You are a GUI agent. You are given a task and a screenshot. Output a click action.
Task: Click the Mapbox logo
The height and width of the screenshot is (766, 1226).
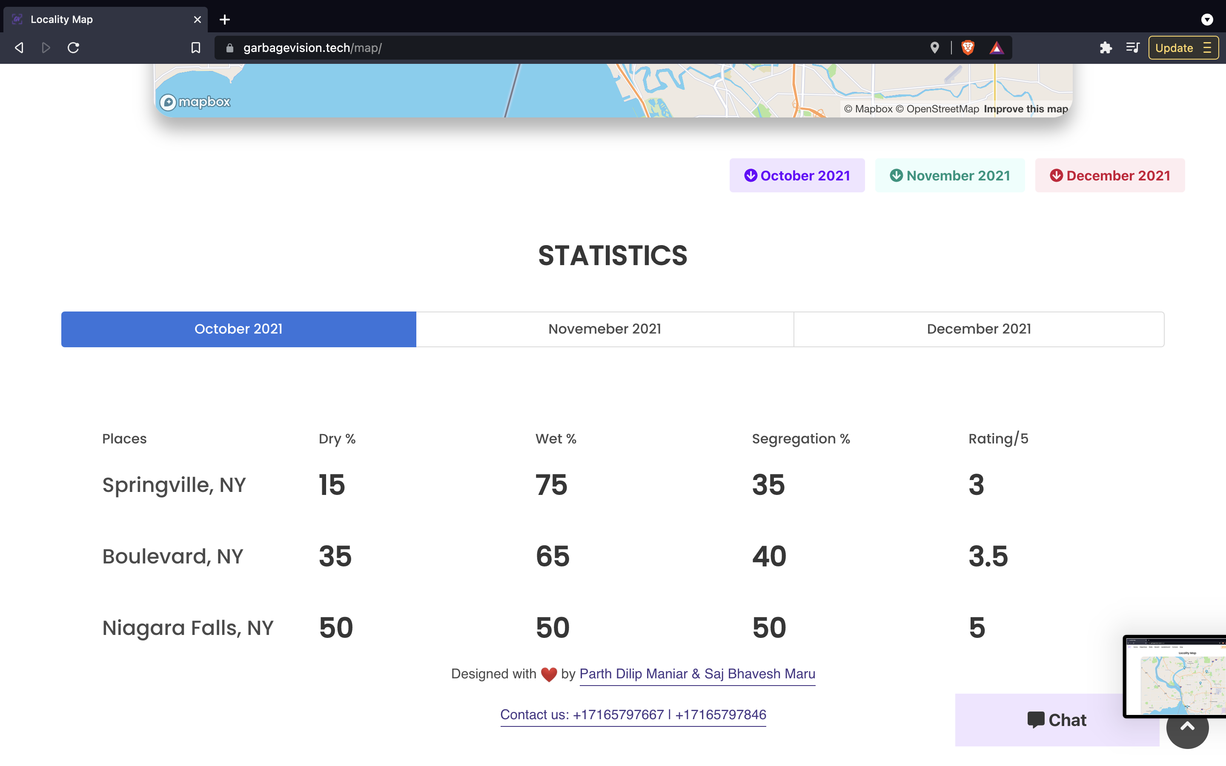point(195,102)
